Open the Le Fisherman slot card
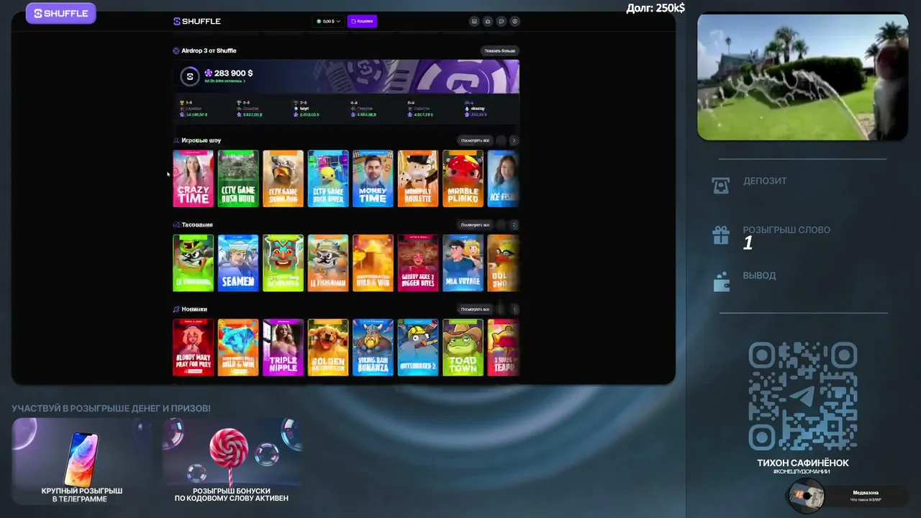The image size is (921, 518). click(x=328, y=263)
